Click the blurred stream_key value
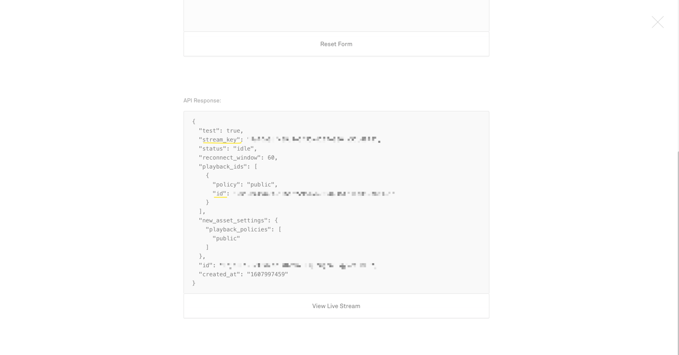679x355 pixels. click(312, 139)
